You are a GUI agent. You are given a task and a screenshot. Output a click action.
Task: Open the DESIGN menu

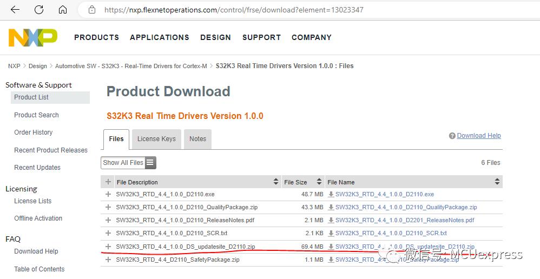point(215,37)
